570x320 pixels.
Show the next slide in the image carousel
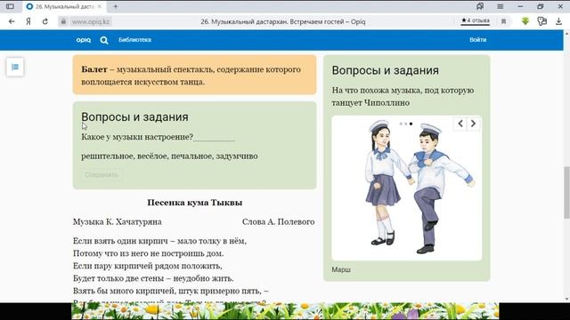[x=473, y=124]
